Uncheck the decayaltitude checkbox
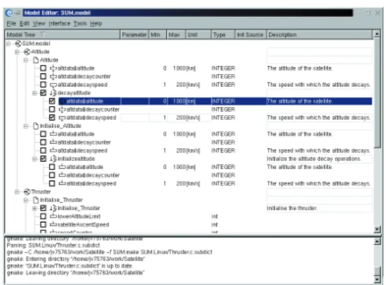Image resolution: width=386 pixels, height=285 pixels. click(43, 93)
